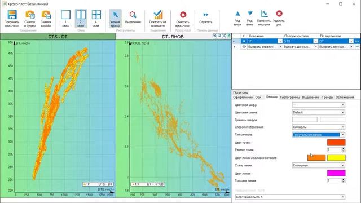The width and height of the screenshot is (361, 203).
Task: Open Тип символа dropdown
Action: (x=318, y=135)
